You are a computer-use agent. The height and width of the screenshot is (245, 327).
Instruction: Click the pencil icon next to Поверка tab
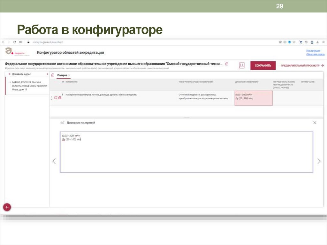click(x=52, y=75)
